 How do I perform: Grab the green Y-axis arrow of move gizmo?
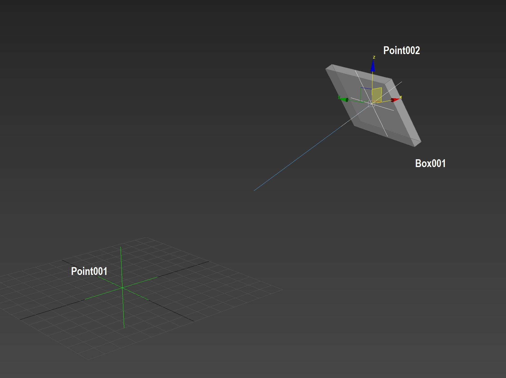(x=344, y=99)
